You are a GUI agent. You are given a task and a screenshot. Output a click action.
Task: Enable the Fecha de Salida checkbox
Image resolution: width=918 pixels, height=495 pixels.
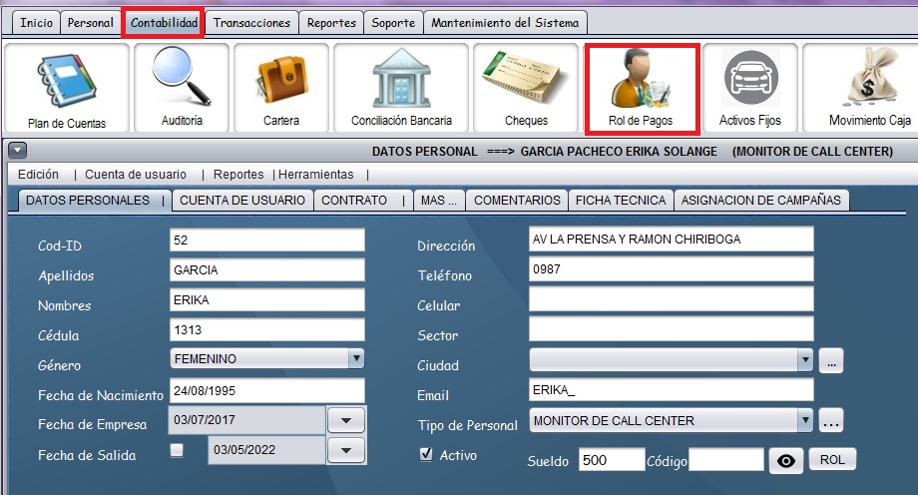coord(177,451)
